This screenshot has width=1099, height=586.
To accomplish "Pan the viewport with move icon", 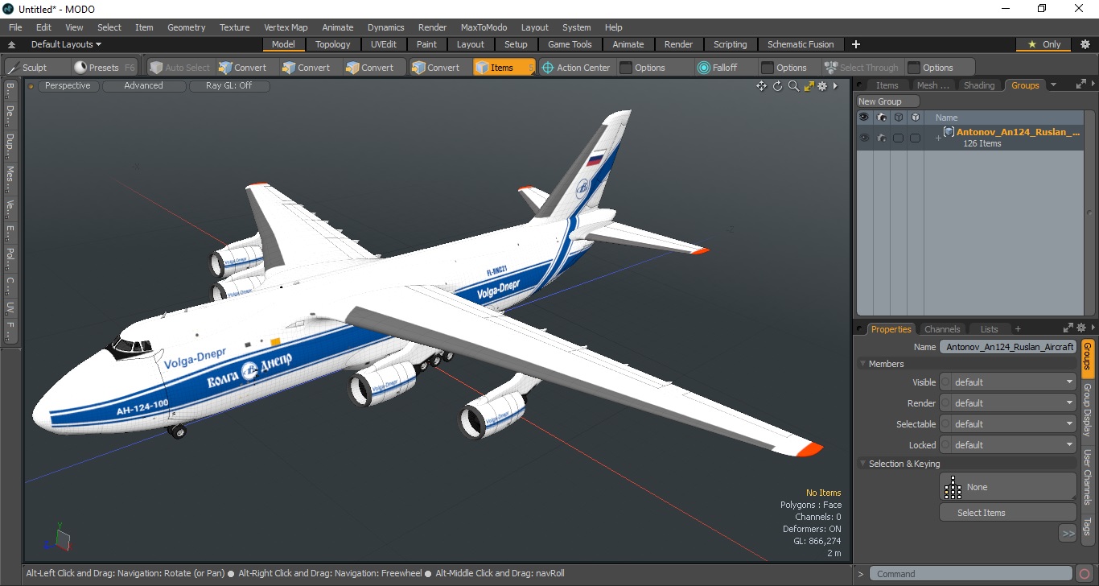I will point(761,86).
